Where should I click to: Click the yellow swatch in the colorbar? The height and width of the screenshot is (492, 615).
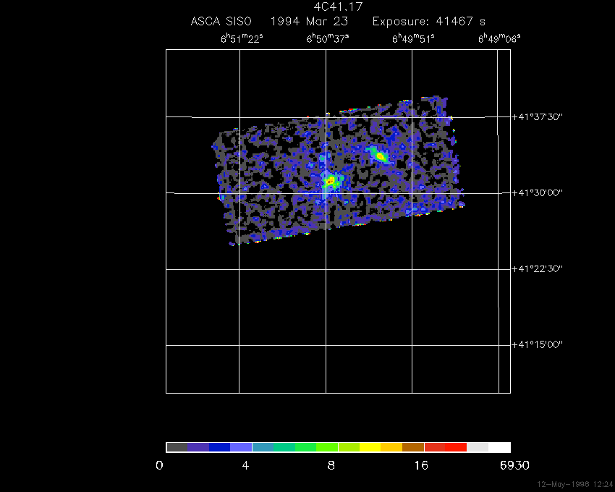coord(370,447)
